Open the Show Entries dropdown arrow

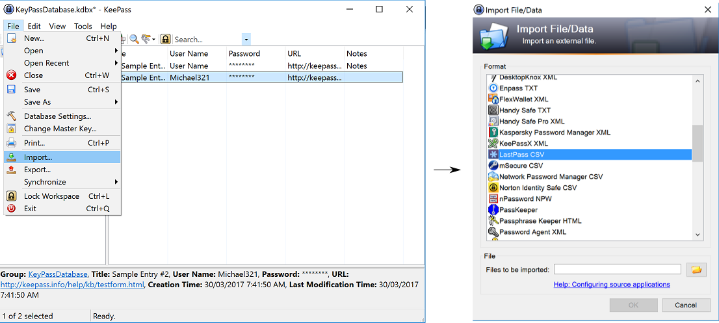[154, 39]
